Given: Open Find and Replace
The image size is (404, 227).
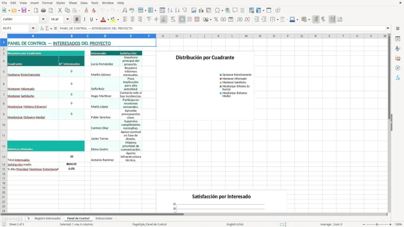Looking at the screenshot, I should point(124,10).
